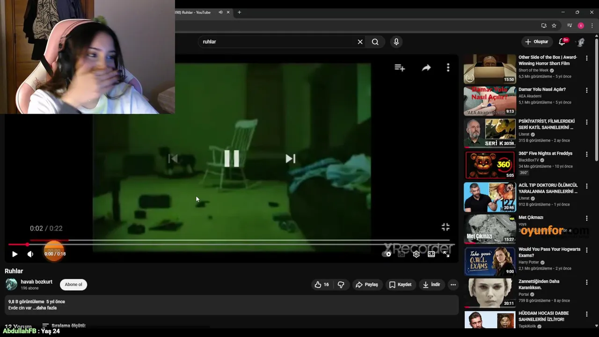Subscribe with the 'Abone ol' button
Screen dimensions: 599x337
coord(73,285)
